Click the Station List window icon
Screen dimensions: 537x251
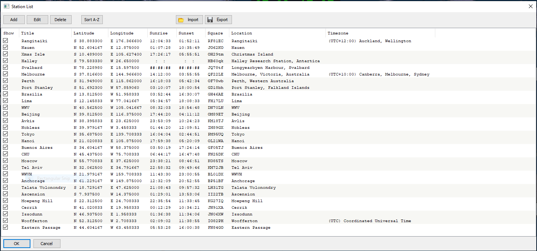coord(6,6)
